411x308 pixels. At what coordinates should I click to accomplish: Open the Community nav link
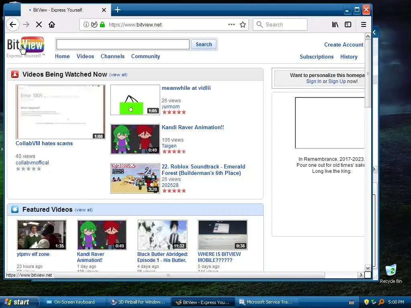(145, 56)
